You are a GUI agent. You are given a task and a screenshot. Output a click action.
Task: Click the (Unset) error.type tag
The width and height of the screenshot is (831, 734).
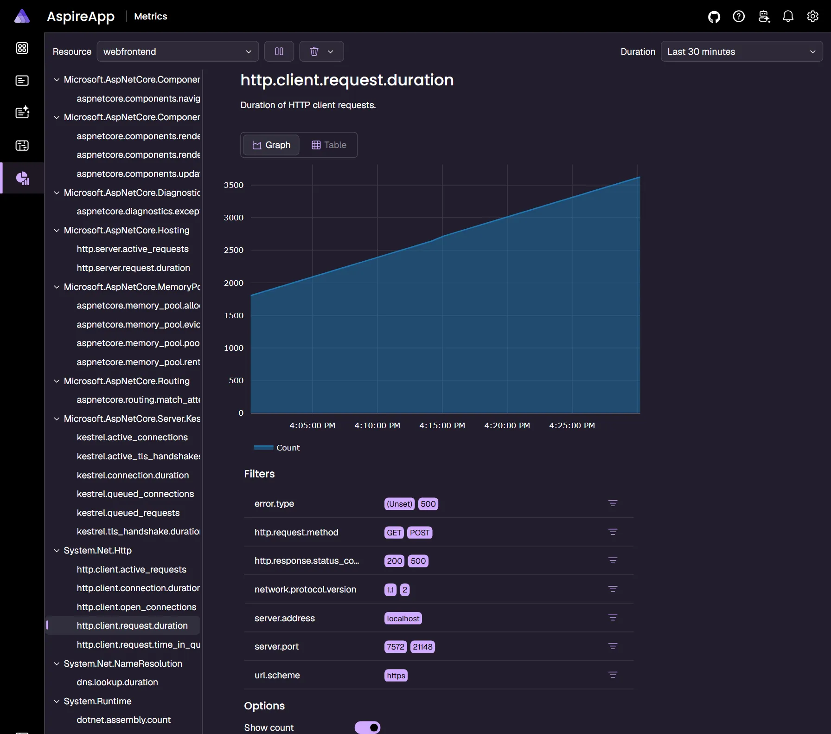[x=399, y=504]
